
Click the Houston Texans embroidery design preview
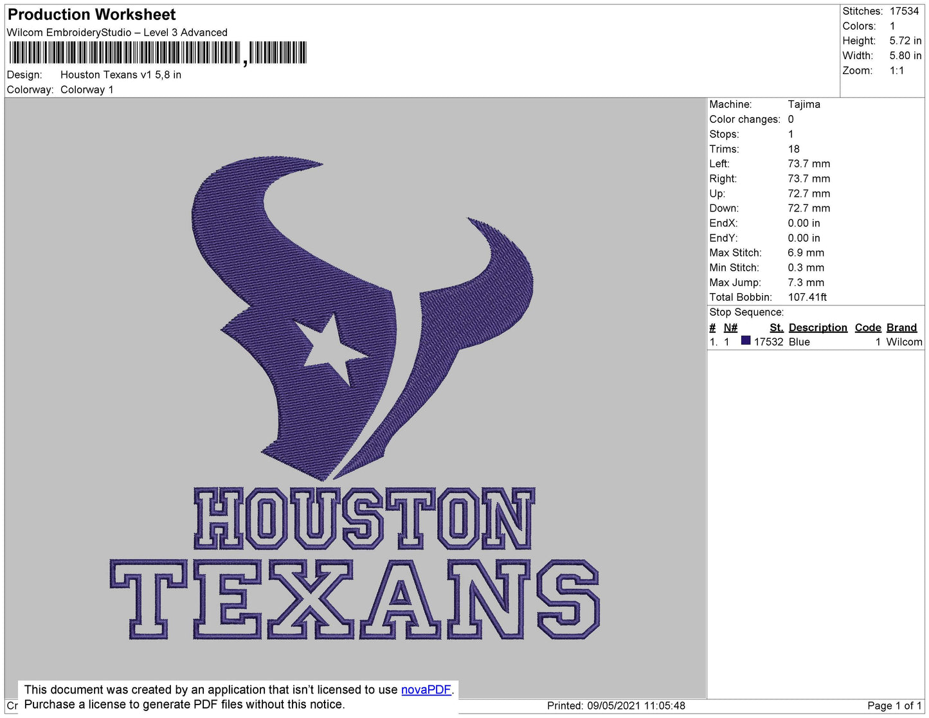pyautogui.click(x=356, y=399)
